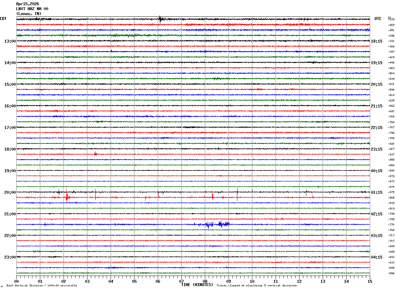The width and height of the screenshot is (396, 290).
Task: Click the "00" minute axis tick label
Action: tap(16, 281)
